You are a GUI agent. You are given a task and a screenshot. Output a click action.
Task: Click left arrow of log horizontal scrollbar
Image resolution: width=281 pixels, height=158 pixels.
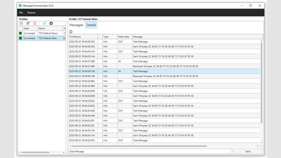coord(70,146)
